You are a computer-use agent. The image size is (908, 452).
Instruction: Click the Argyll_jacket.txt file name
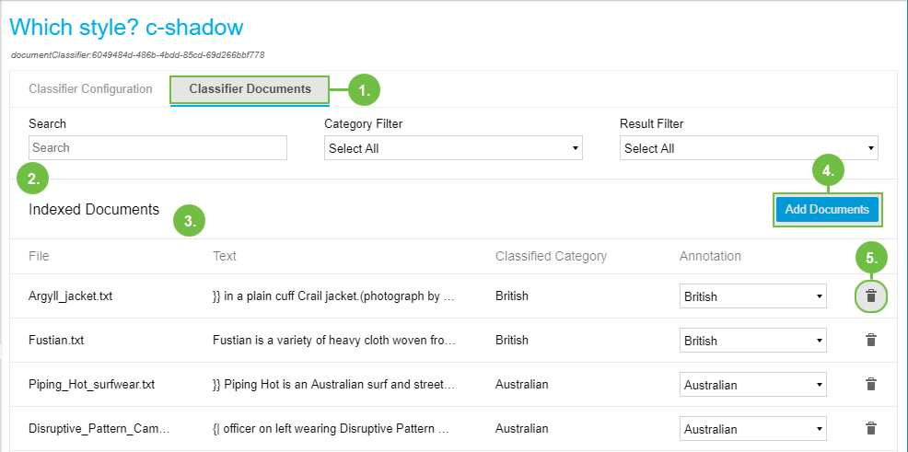[x=70, y=296]
